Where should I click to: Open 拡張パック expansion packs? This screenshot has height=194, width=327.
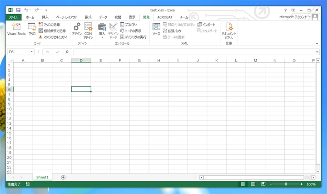coord(172,31)
